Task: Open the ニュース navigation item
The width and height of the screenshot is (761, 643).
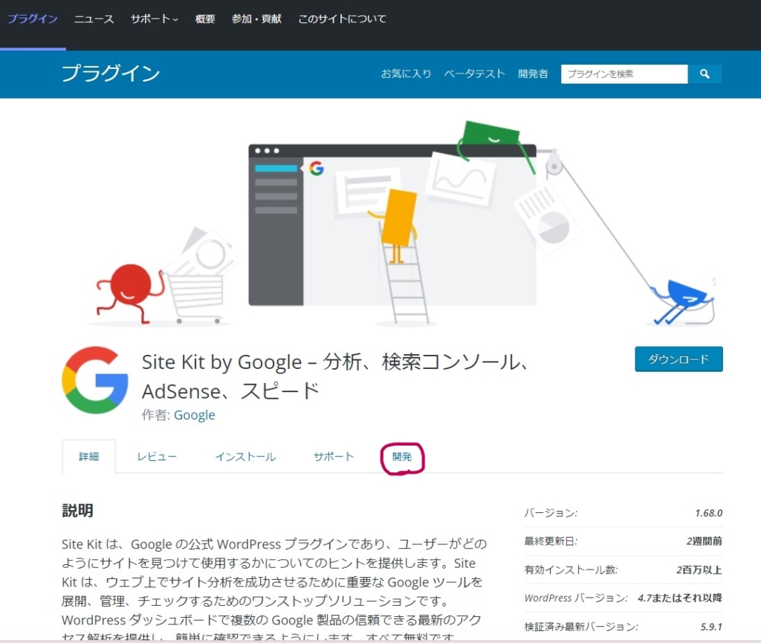Action: [94, 19]
